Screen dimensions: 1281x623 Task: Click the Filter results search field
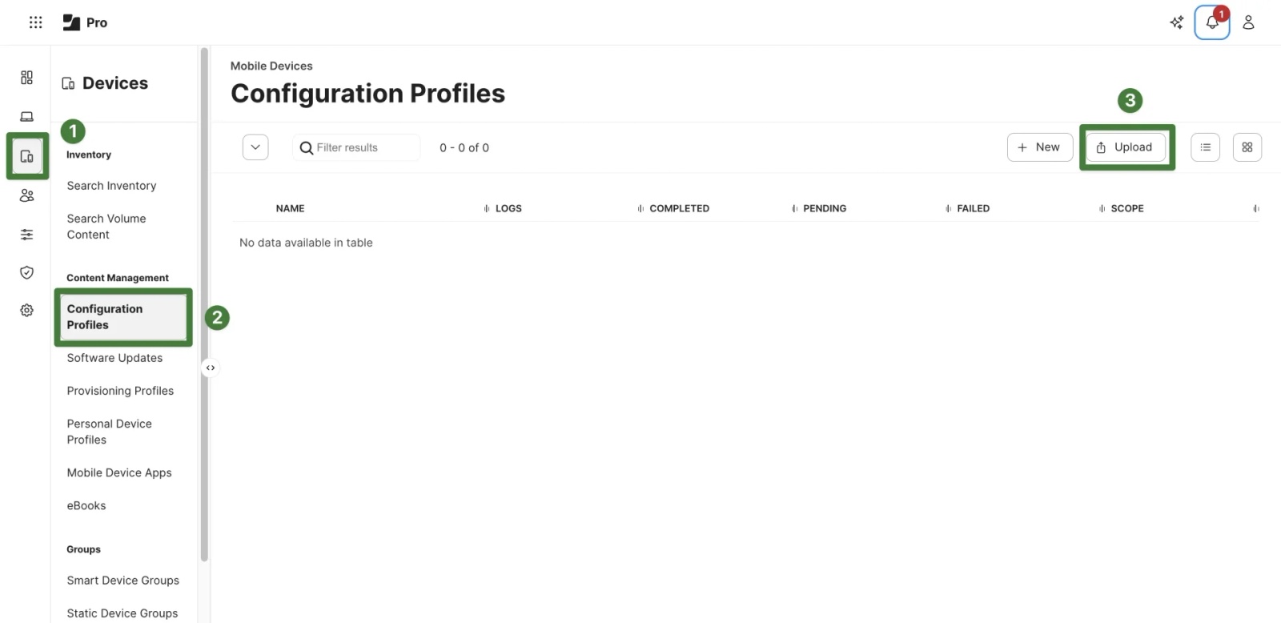(x=356, y=147)
